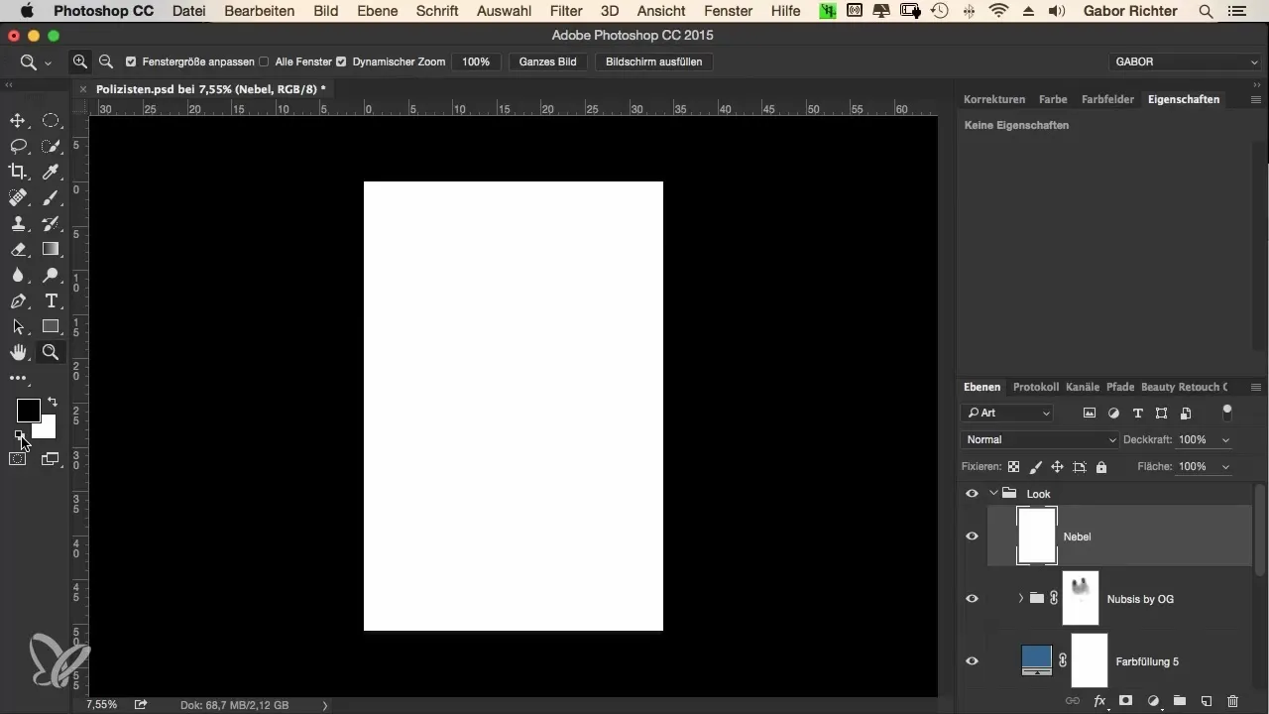Image resolution: width=1269 pixels, height=714 pixels.
Task: Collapse the Look layer group
Action: [x=993, y=494]
